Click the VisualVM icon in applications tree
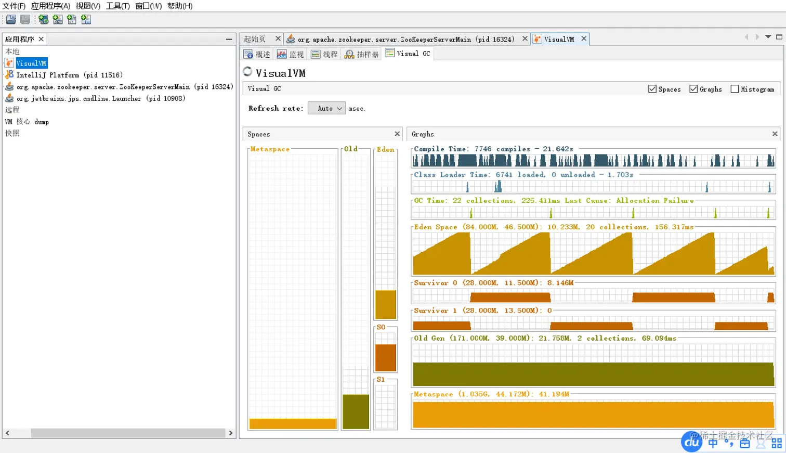 pyautogui.click(x=9, y=63)
